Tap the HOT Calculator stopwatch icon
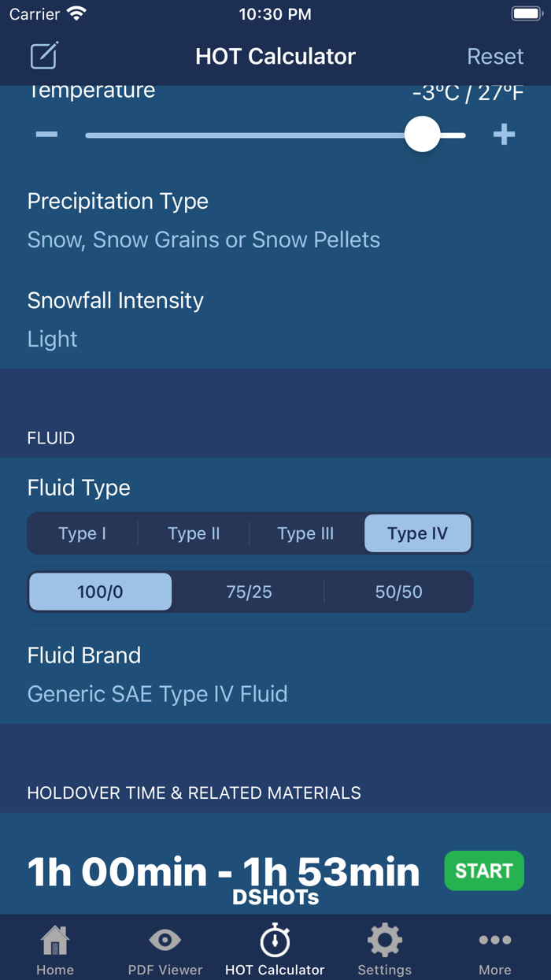This screenshot has height=980, width=551. pos(275,941)
